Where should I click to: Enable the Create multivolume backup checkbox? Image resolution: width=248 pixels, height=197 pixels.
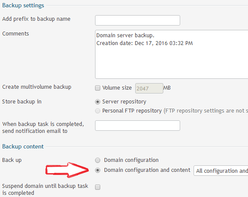[98, 88]
